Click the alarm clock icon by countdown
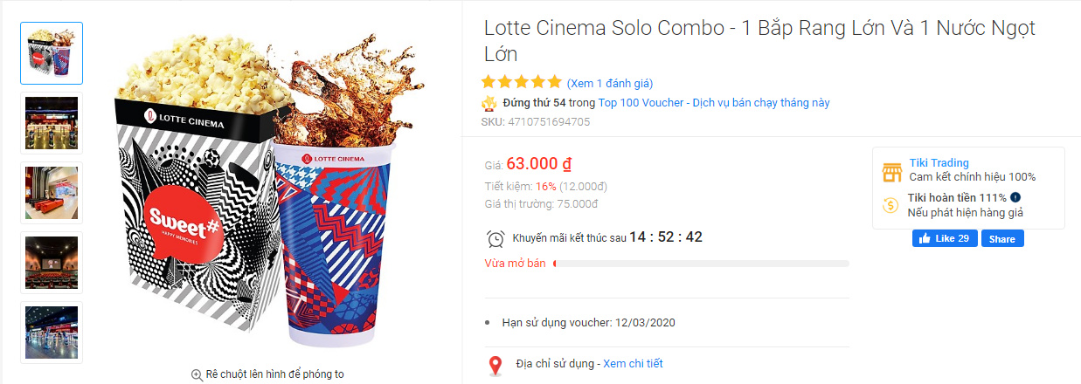 pos(495,238)
